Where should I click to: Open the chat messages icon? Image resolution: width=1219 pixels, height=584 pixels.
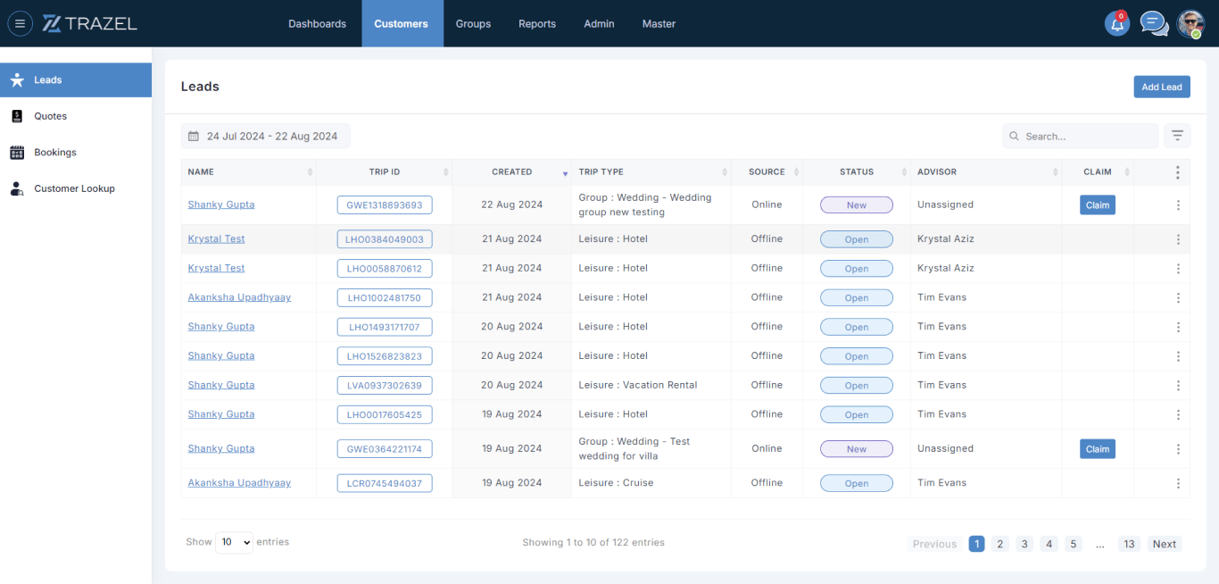click(1154, 24)
